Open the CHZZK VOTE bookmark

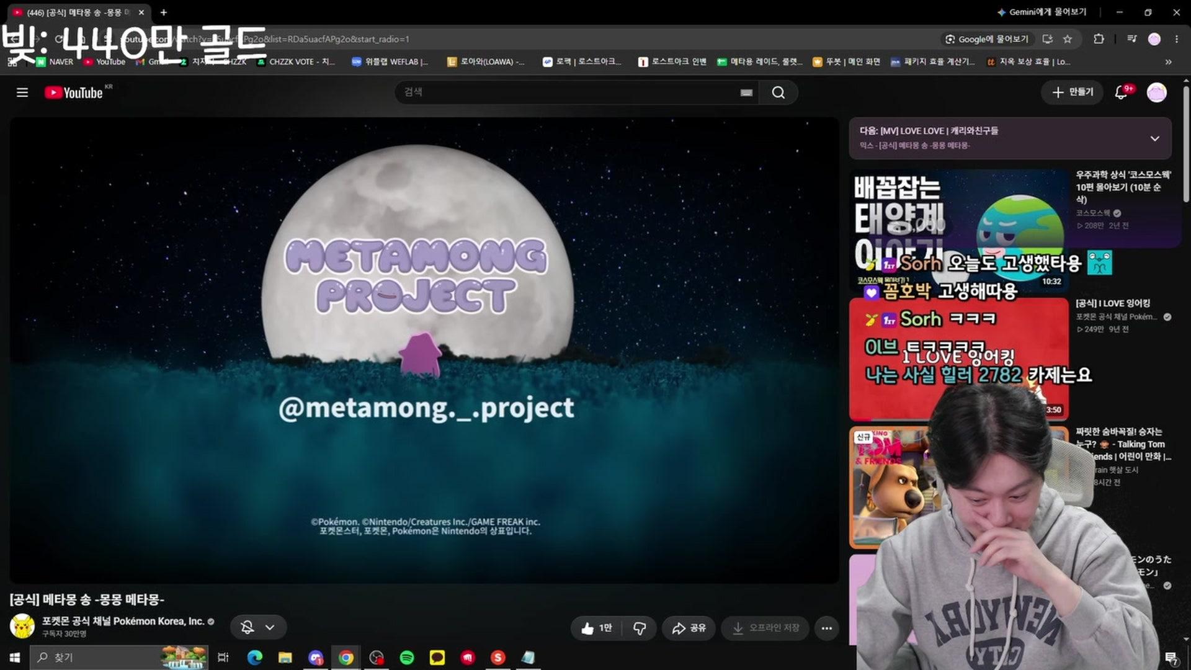(x=295, y=62)
